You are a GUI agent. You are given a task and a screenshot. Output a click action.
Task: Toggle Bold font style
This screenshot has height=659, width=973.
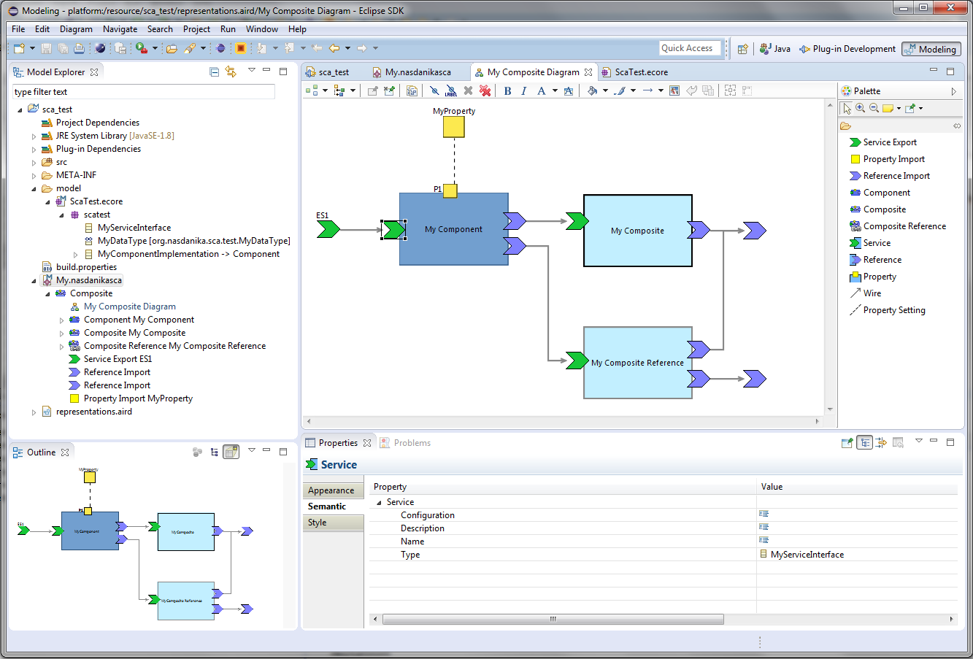pos(507,90)
